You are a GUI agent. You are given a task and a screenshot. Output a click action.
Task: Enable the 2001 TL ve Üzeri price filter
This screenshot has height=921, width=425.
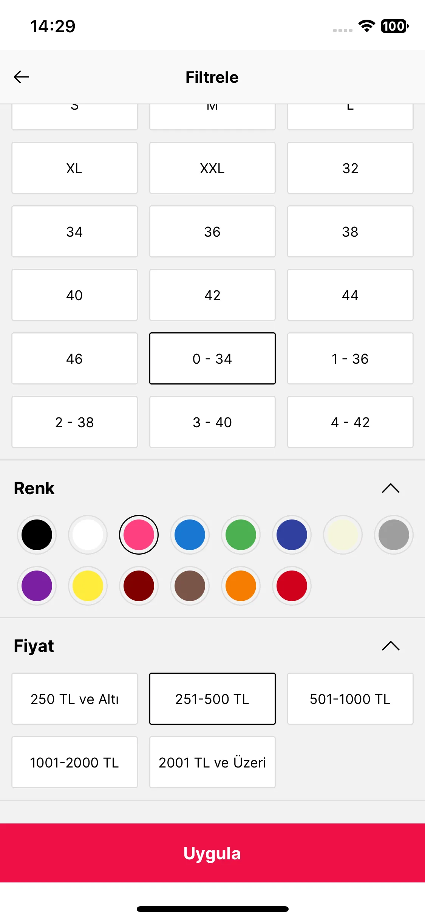point(212,762)
